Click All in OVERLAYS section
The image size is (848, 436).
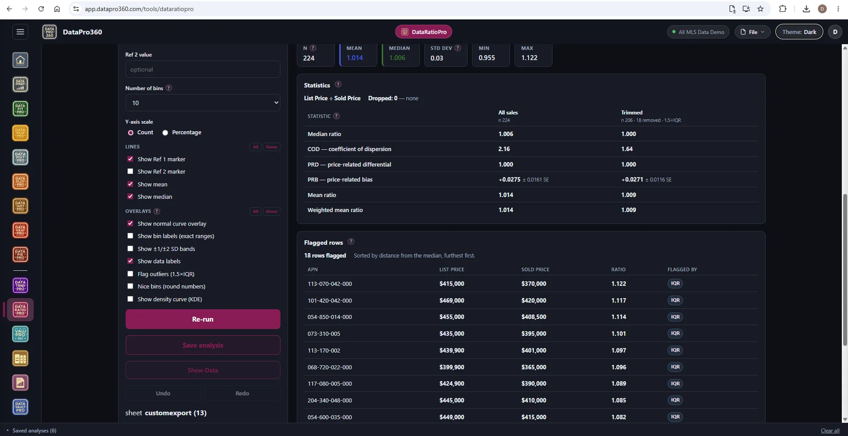pos(256,211)
